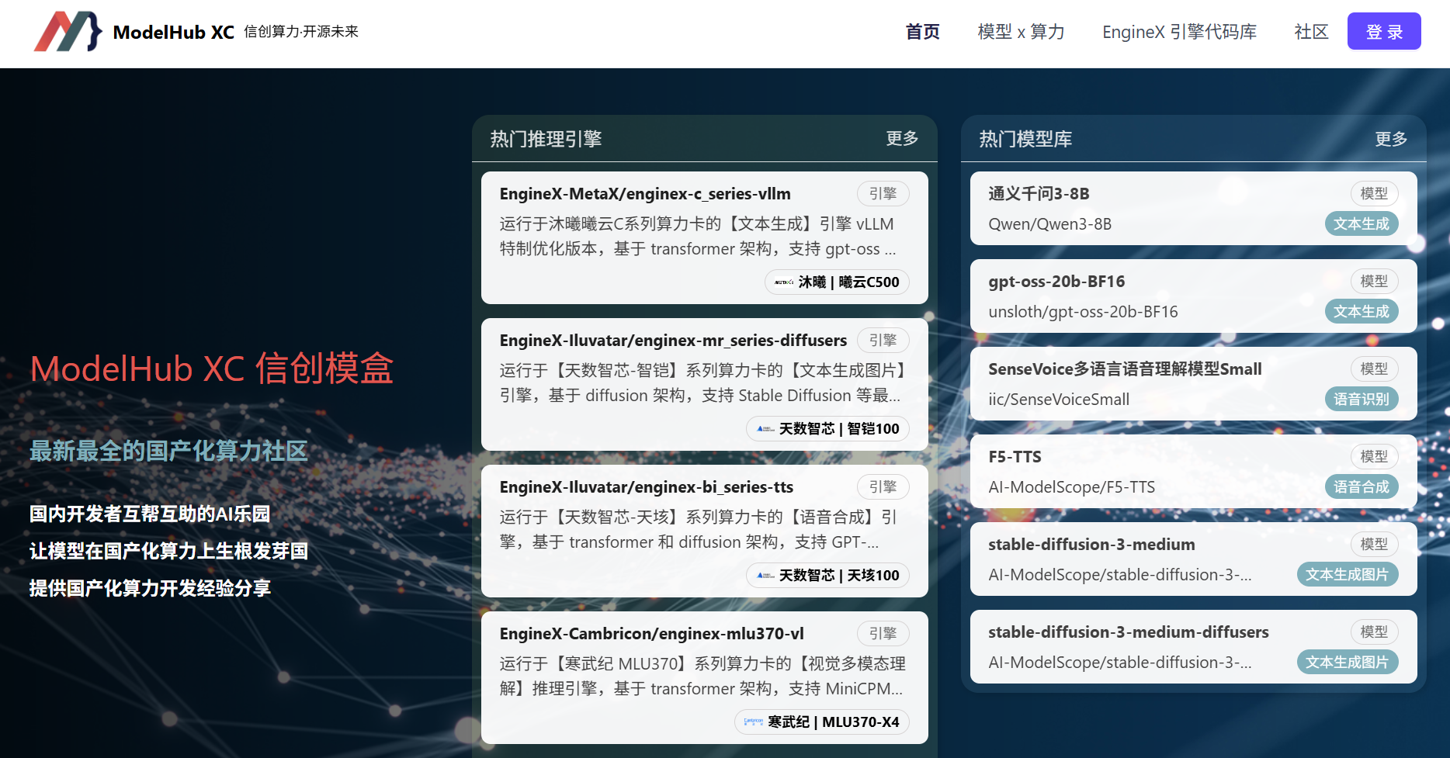Click 语音合成 tag on F5-TTS card
1450x758 pixels.
click(x=1361, y=487)
